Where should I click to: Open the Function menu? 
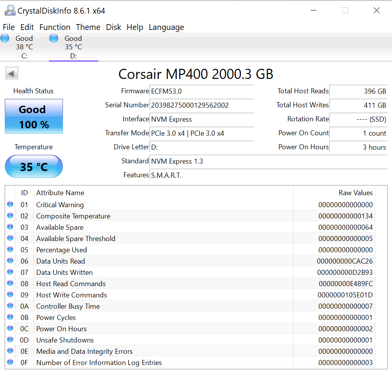[x=55, y=27]
